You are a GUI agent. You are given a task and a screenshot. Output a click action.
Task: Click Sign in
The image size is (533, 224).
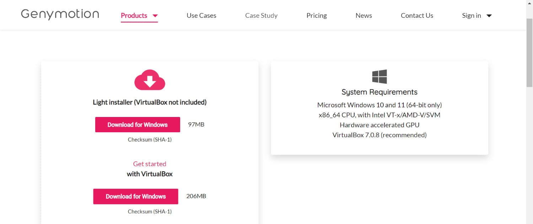point(472,16)
